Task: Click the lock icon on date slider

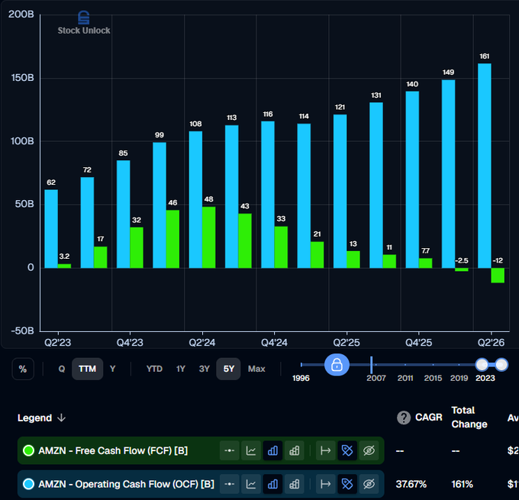Action: tap(337, 365)
